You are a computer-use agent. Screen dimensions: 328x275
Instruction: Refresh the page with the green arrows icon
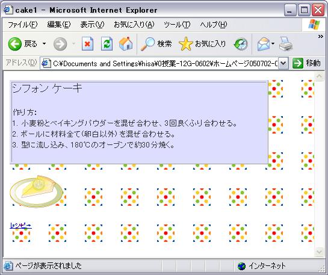click(x=107, y=44)
